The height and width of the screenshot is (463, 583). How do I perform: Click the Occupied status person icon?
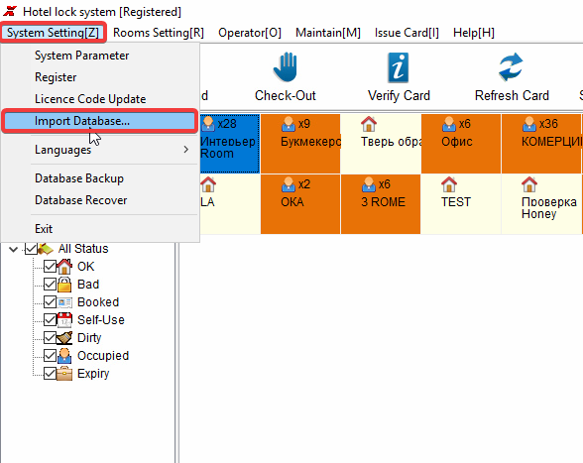click(x=64, y=356)
